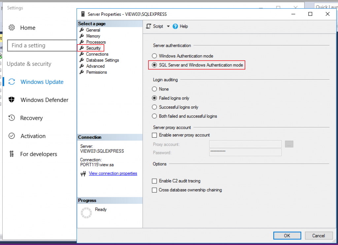This screenshot has width=338, height=245.
Task: Expand the Script dropdown arrow
Action: 168,26
